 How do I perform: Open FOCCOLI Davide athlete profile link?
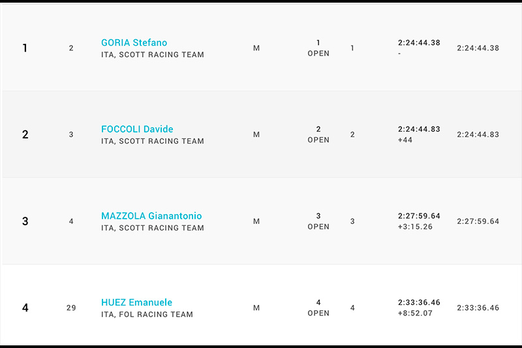pyautogui.click(x=137, y=129)
